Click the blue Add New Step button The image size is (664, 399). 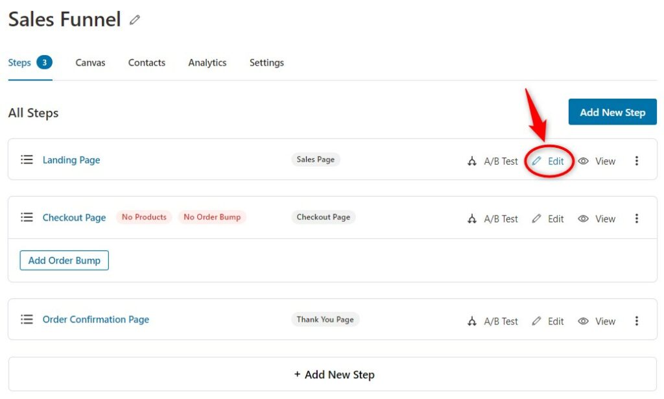pos(612,112)
